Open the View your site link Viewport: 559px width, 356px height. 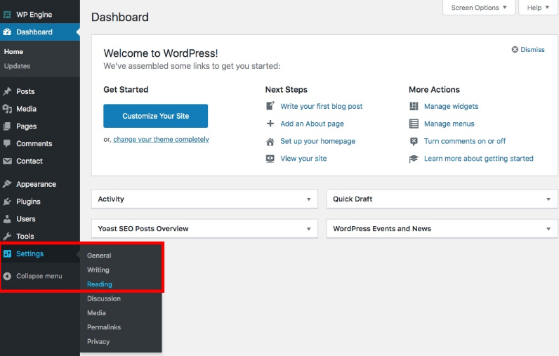[x=303, y=159]
